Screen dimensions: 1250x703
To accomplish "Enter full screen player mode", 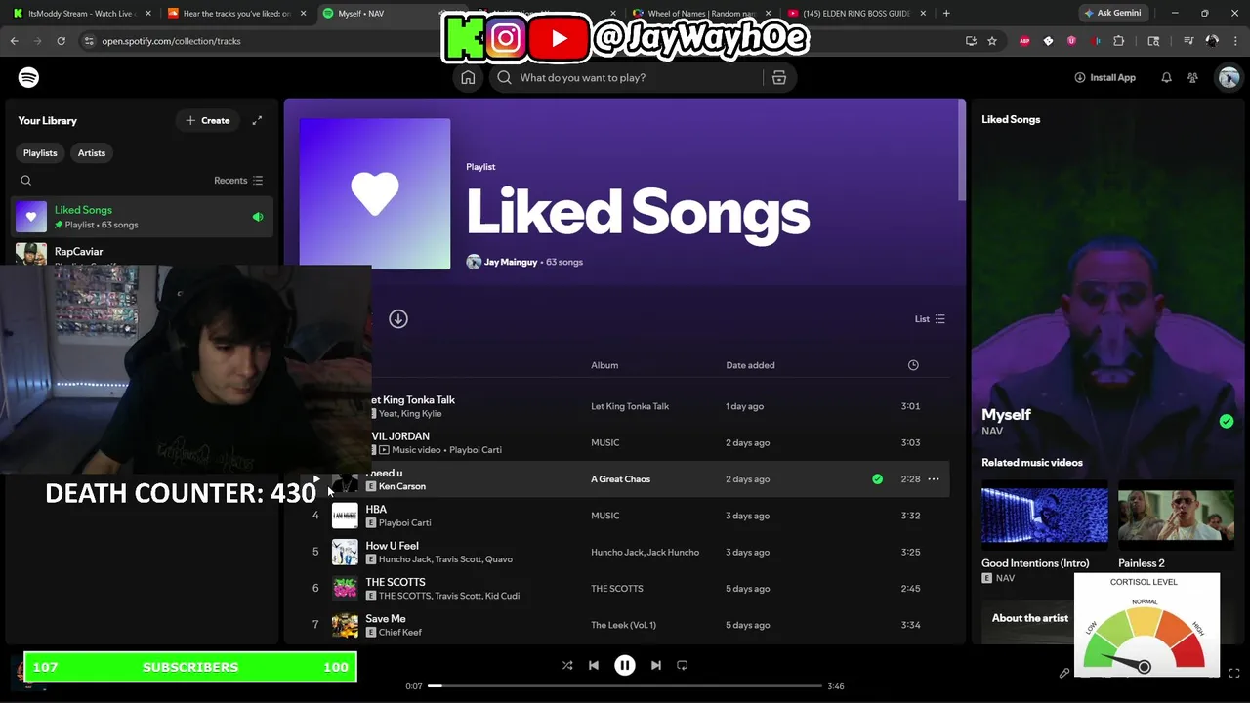I will [x=1234, y=673].
